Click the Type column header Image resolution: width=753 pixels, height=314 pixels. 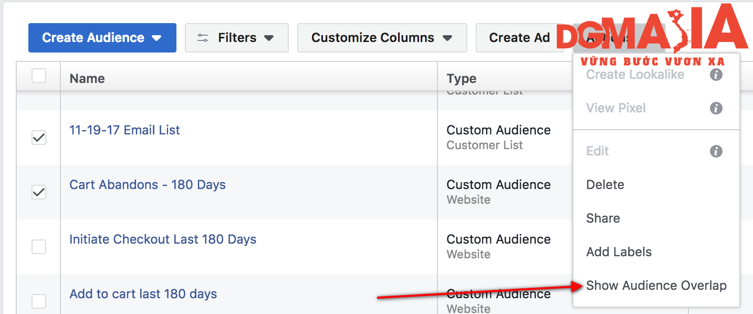tap(462, 79)
